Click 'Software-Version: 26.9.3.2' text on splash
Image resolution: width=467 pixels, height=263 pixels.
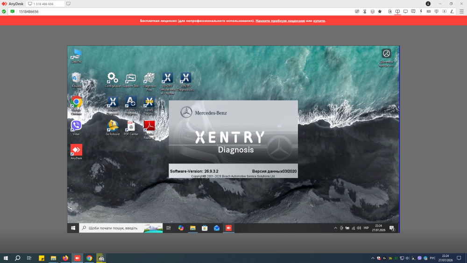[x=194, y=171]
